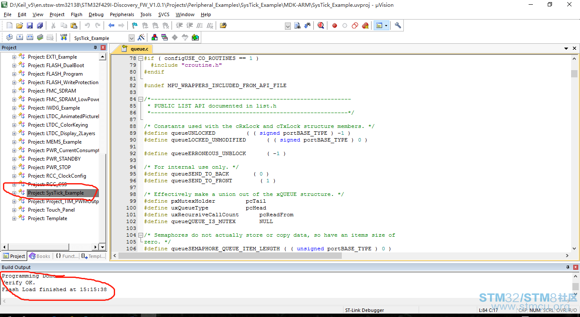Close the Build Output panel

575,267
